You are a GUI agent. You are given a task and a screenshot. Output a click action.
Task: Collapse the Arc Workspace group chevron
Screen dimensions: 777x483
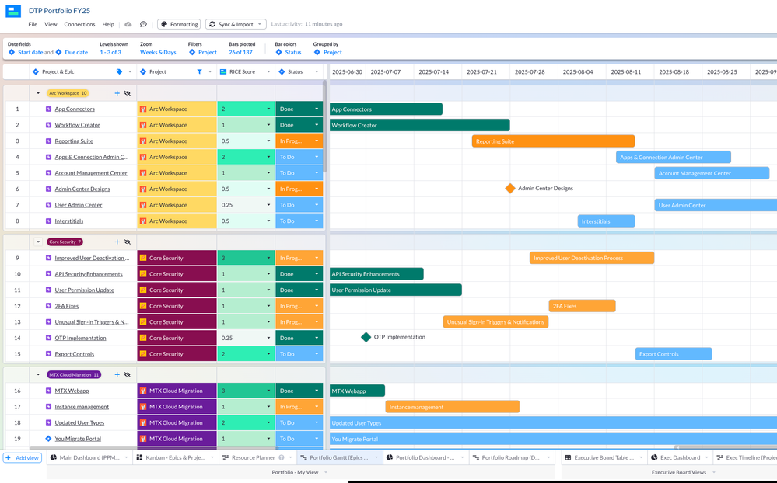point(37,92)
